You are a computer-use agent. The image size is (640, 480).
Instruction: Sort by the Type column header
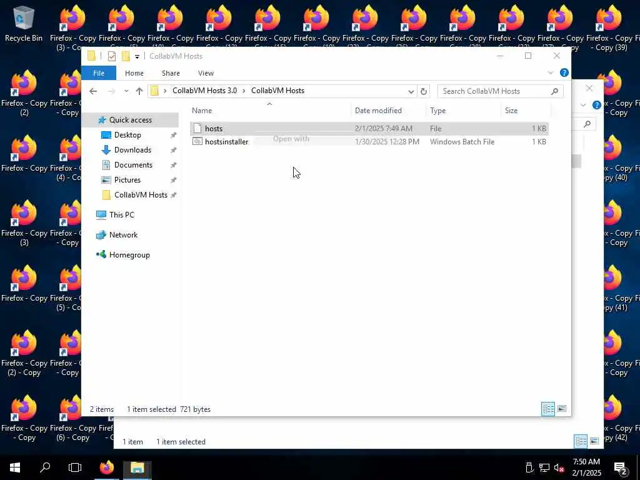pos(437,111)
